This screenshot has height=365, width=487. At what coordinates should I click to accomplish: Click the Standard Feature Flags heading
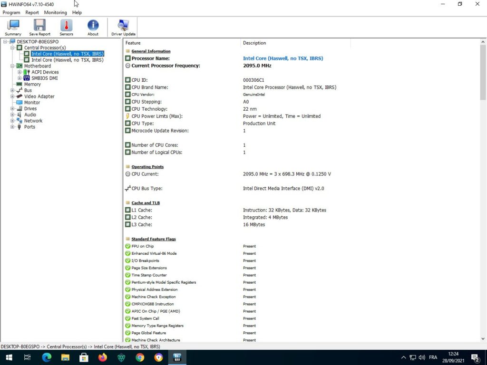click(154, 239)
